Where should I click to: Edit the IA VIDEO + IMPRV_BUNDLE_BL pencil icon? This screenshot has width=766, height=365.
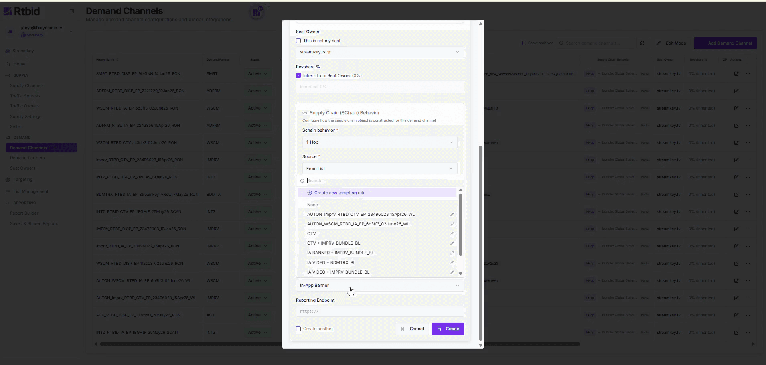tap(452, 272)
